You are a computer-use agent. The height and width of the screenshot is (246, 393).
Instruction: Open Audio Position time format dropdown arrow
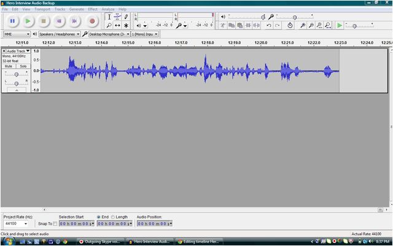(x=171, y=224)
